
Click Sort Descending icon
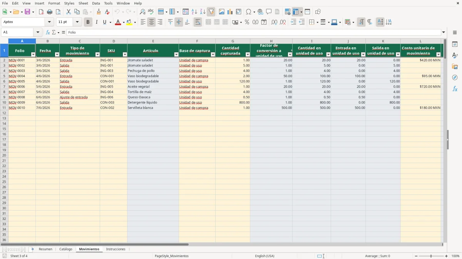(203, 12)
